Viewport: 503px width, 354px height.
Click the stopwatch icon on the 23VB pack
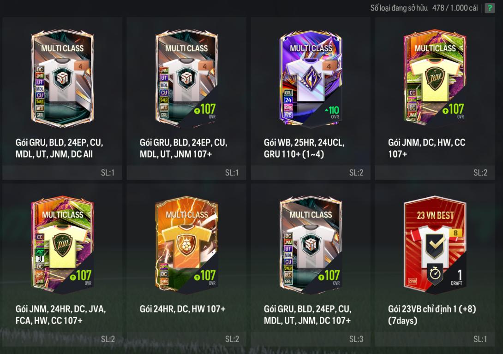[x=435, y=273]
